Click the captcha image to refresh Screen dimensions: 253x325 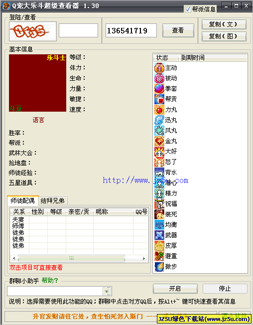(x=33, y=31)
